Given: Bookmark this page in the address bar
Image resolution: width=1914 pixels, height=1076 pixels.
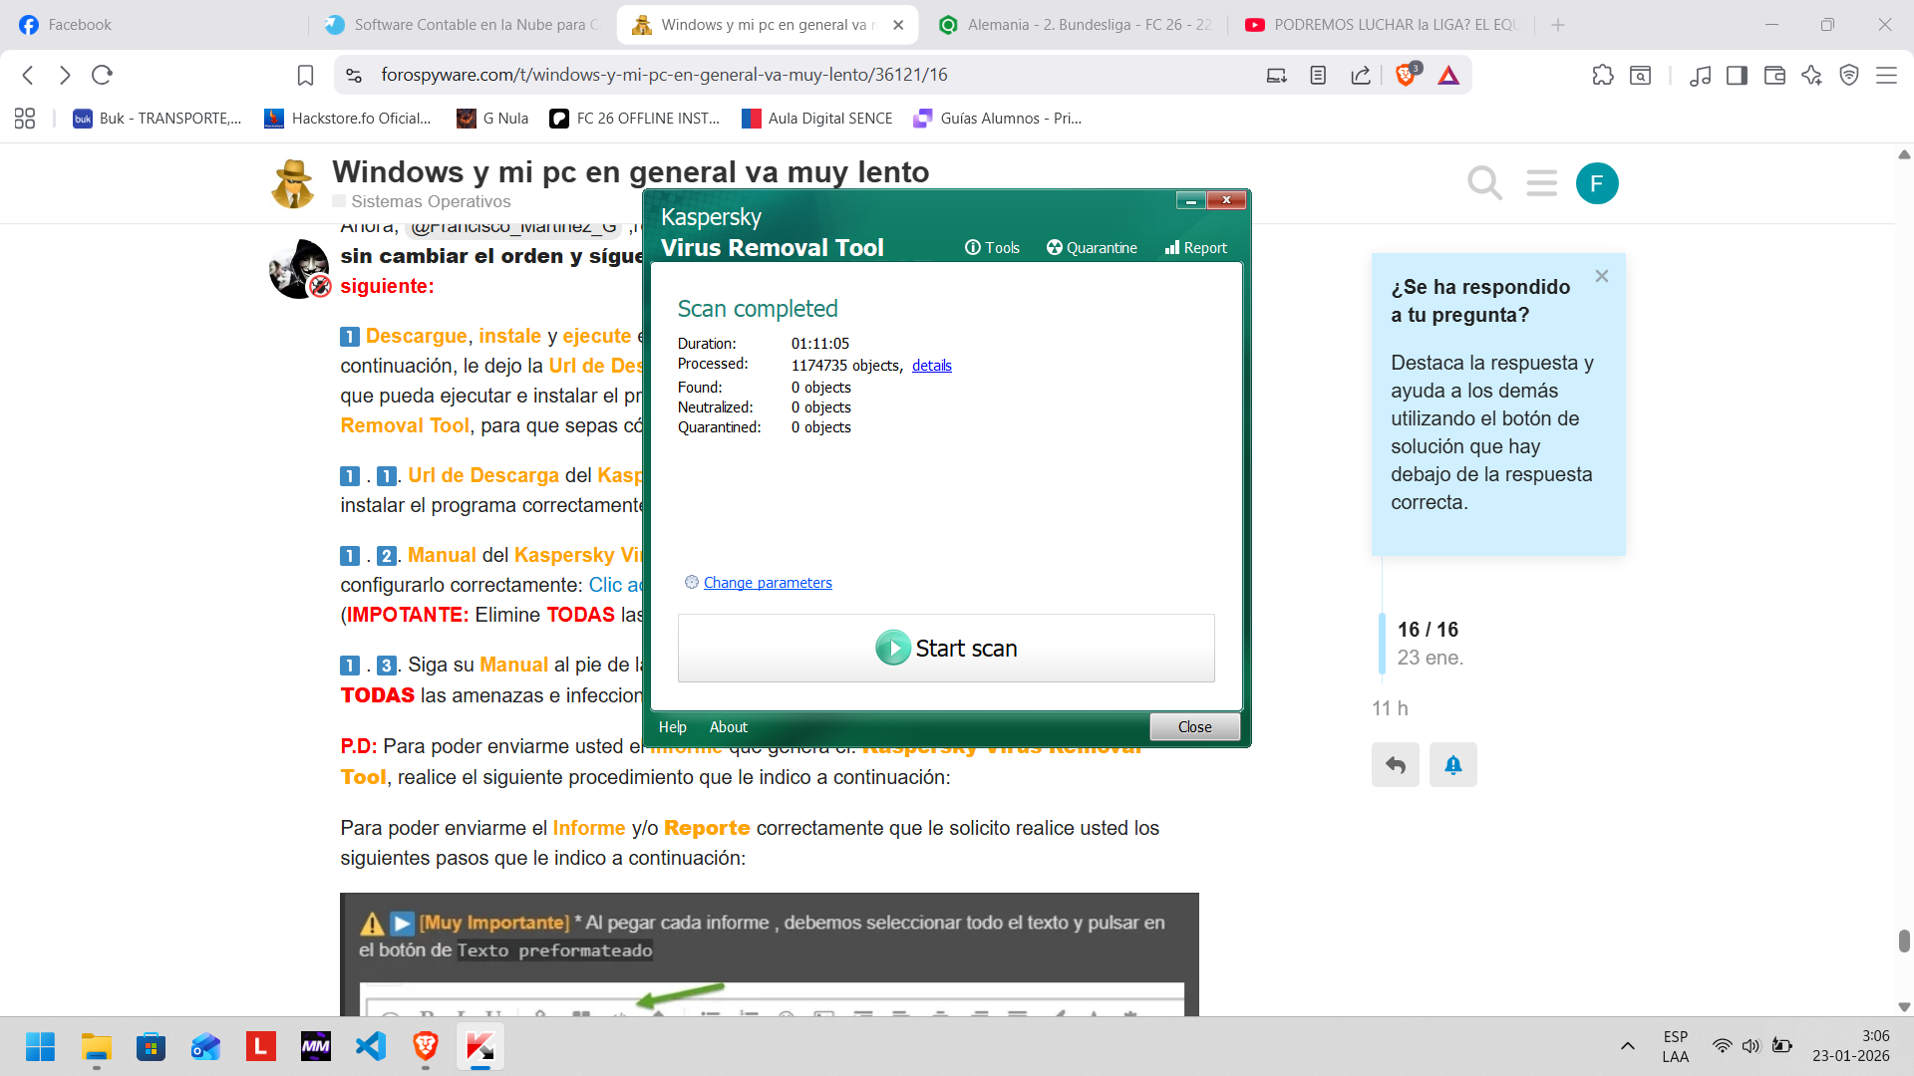Looking at the screenshot, I should tap(305, 75).
